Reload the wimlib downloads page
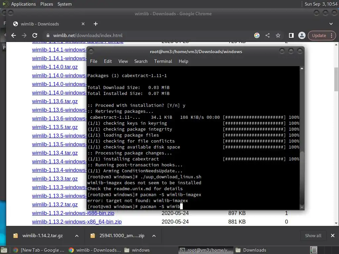Viewport: 339px width, 254px height. pyautogui.click(x=34, y=35)
